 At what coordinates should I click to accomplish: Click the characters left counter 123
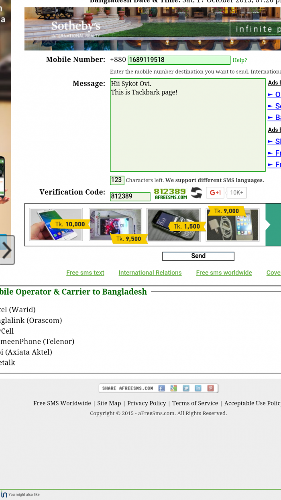coord(117,180)
